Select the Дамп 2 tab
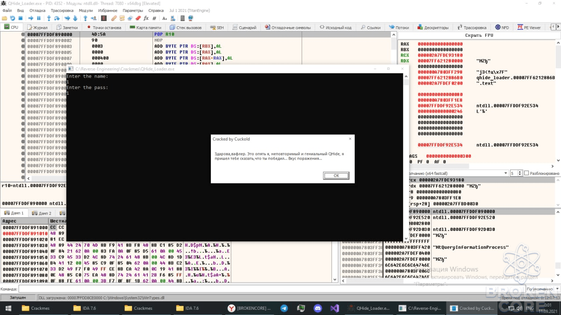The height and width of the screenshot is (315, 561). (x=42, y=213)
